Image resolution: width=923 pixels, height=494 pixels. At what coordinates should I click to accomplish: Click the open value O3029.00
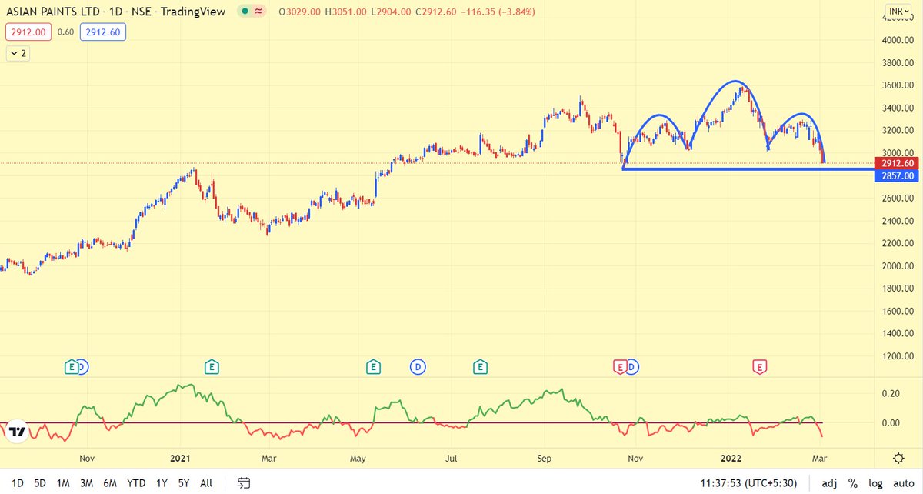tap(301, 12)
